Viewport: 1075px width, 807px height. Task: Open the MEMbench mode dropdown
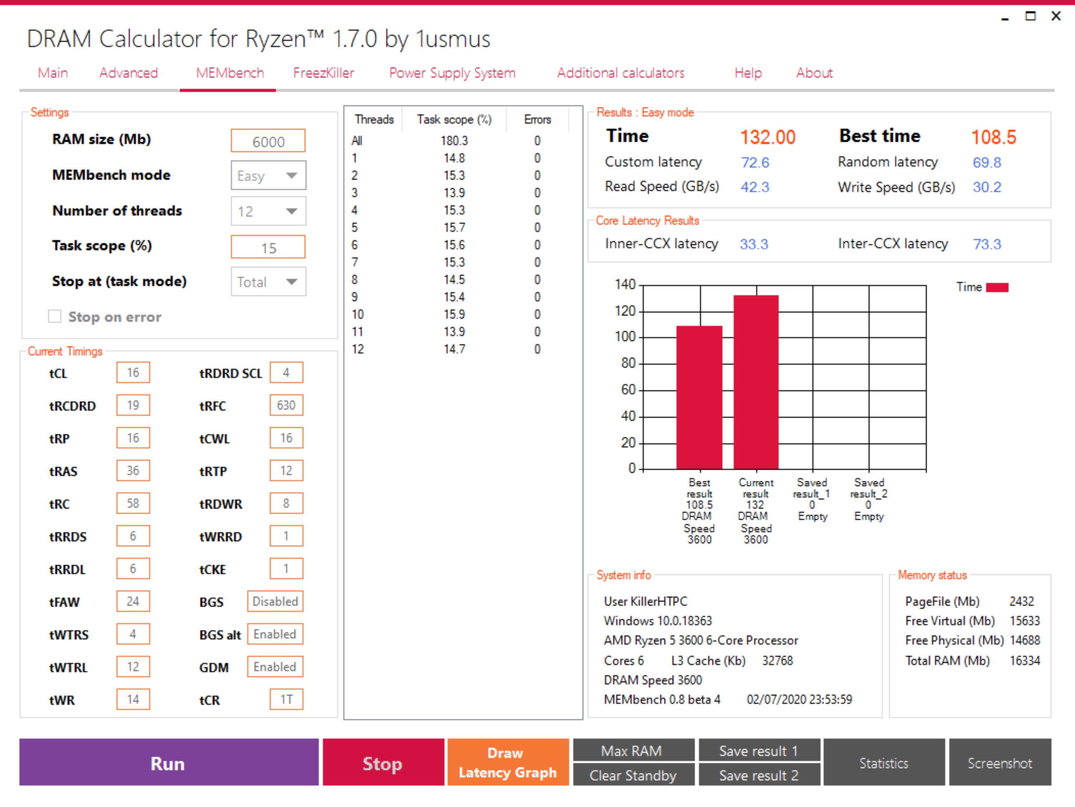tap(268, 175)
